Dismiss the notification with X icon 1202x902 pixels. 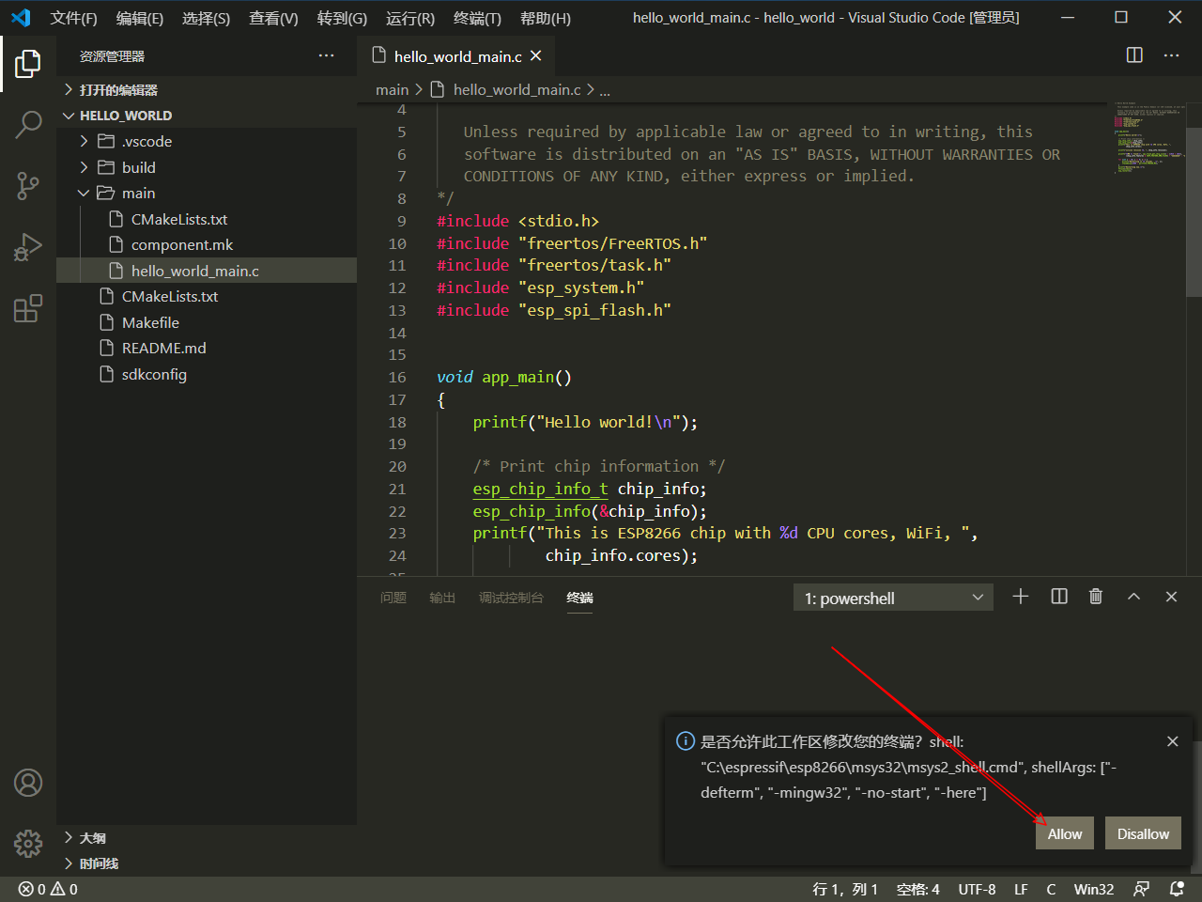(x=1172, y=741)
